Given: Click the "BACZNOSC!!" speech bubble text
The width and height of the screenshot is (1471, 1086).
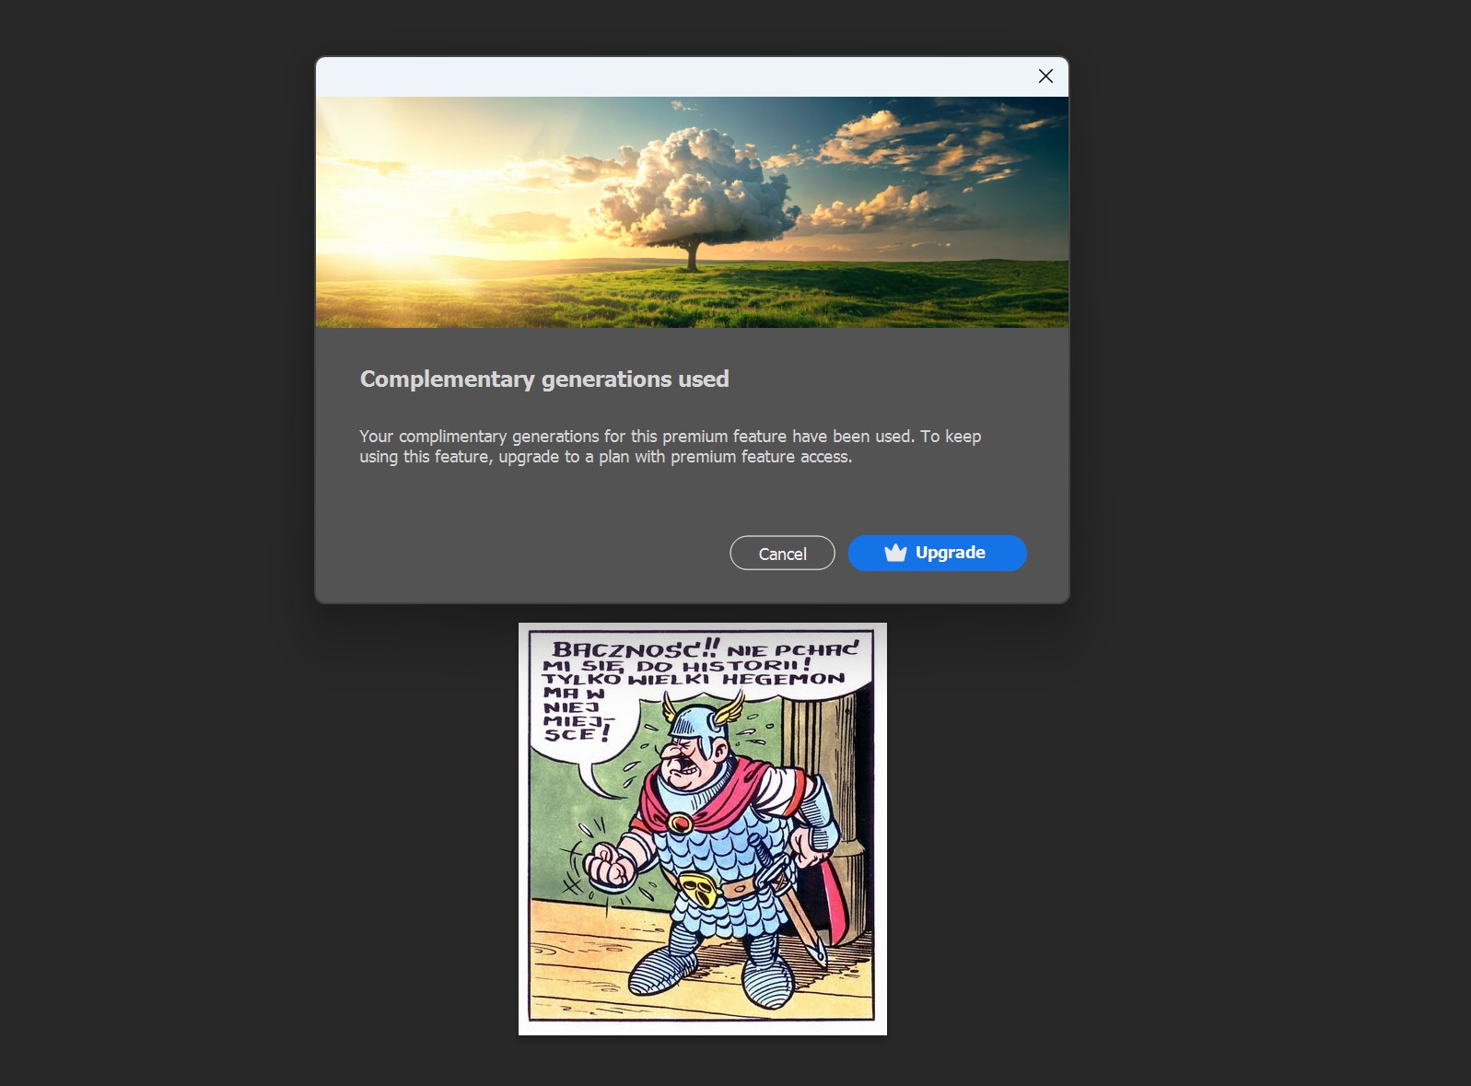Looking at the screenshot, I should (x=636, y=649).
